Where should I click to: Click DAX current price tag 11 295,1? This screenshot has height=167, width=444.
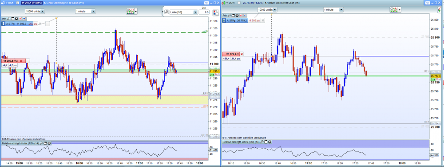[214, 72]
